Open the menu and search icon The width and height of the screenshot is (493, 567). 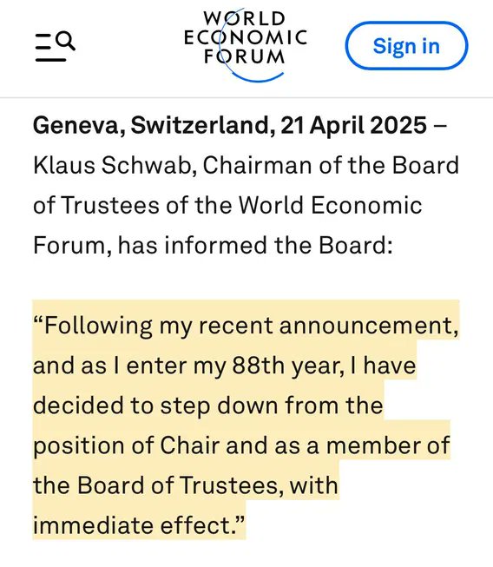point(55,46)
